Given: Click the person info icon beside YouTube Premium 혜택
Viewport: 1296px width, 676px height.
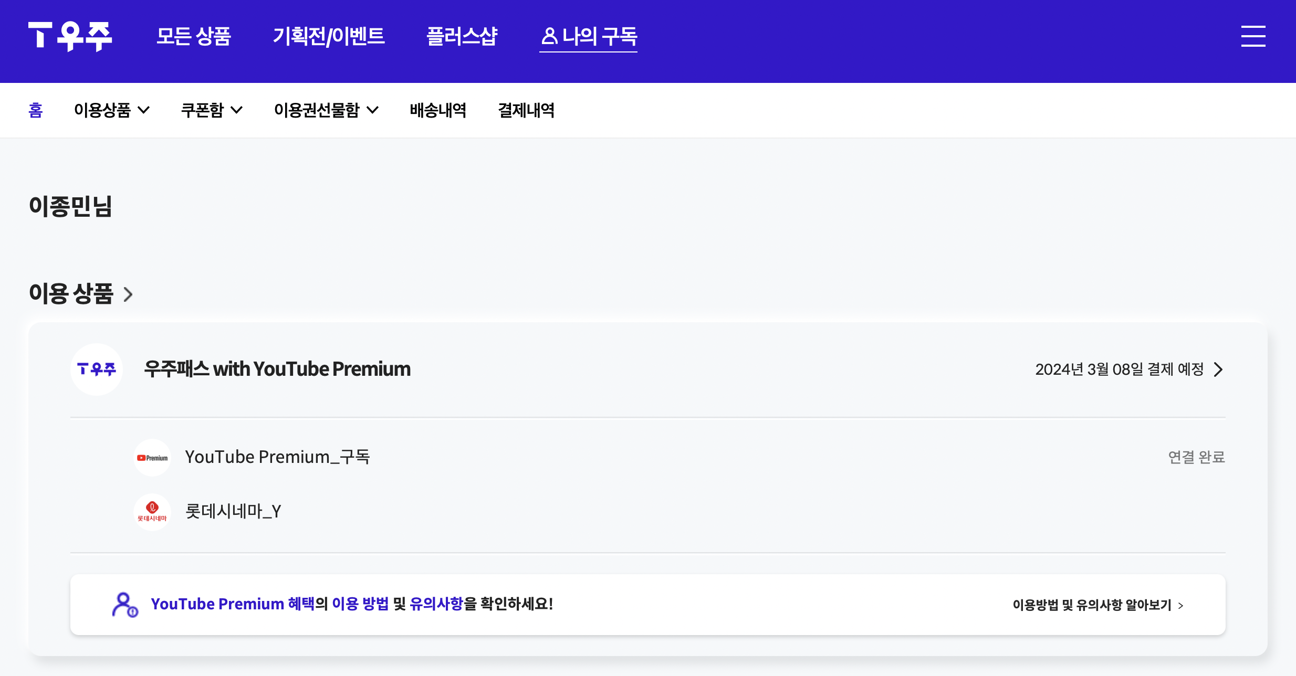Looking at the screenshot, I should (125, 604).
